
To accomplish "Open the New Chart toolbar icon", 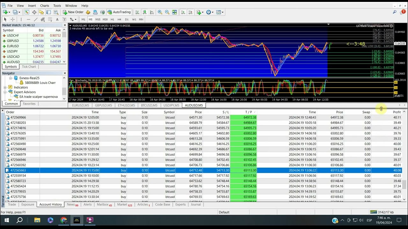I will [5, 12].
